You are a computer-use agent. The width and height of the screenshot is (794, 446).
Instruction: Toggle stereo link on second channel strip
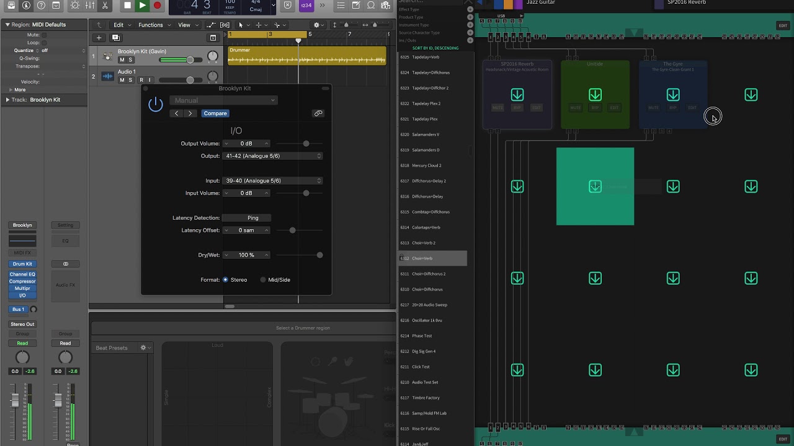click(x=65, y=264)
